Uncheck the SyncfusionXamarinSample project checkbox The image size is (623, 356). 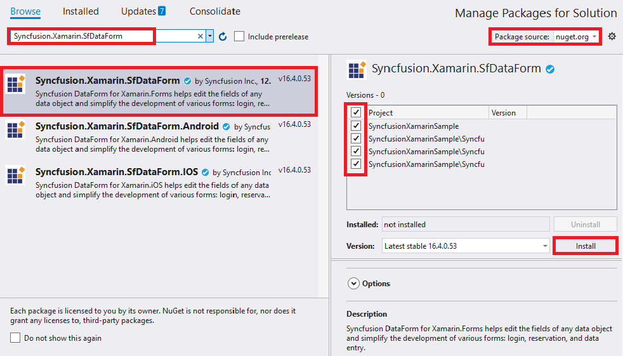coord(356,126)
